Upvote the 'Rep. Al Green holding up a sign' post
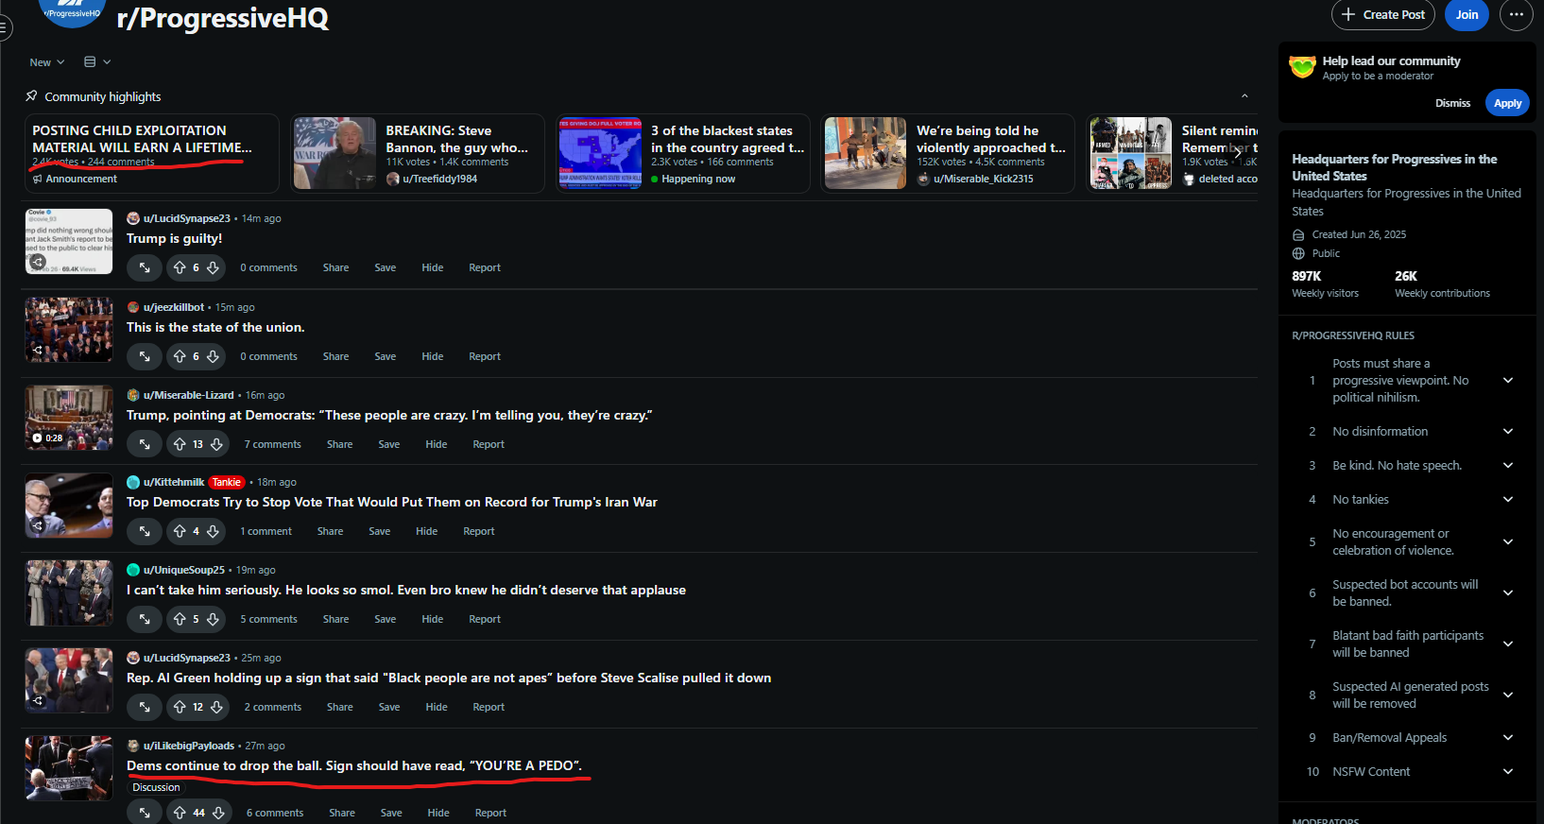Screen dimensions: 1544x824 (x=180, y=707)
